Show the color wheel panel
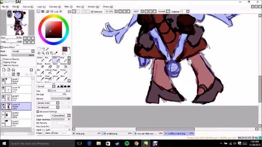This screenshot has width=262, height=147. coord(38,11)
